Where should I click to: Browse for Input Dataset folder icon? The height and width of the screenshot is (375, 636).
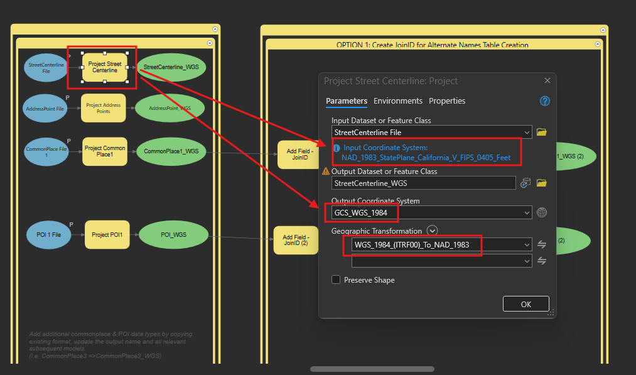541,133
